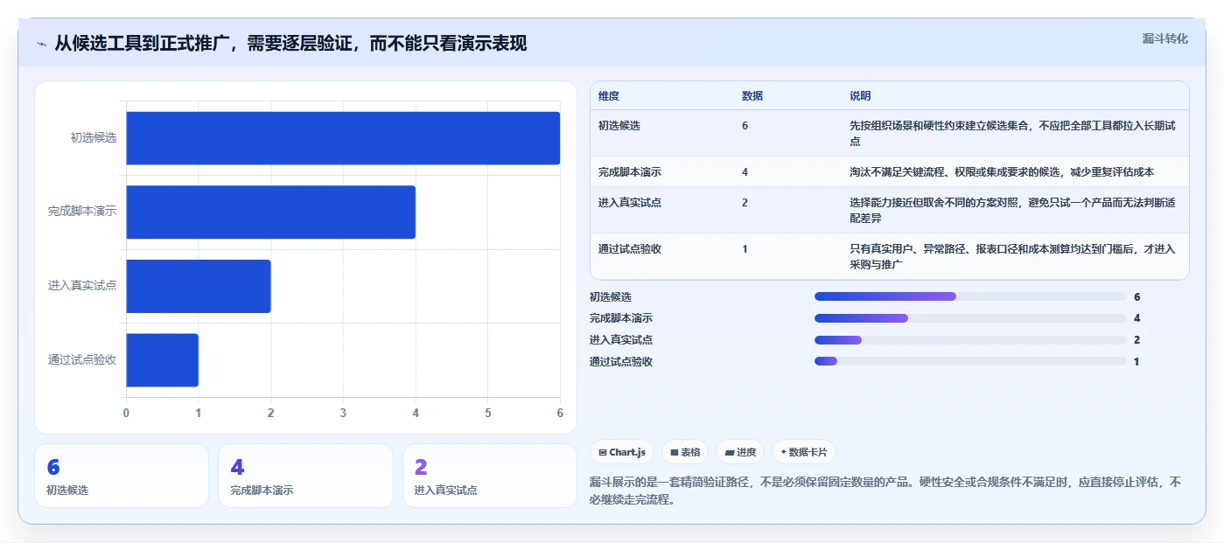
Task: Click the 进入真实试点 progress bar showing 2
Action: [x=970, y=340]
